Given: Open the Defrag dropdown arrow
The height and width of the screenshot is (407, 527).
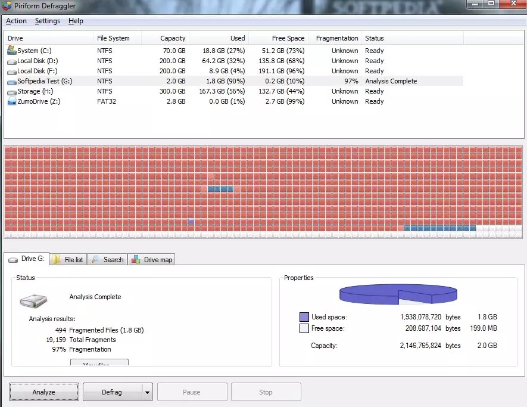Looking at the screenshot, I should pyautogui.click(x=147, y=392).
